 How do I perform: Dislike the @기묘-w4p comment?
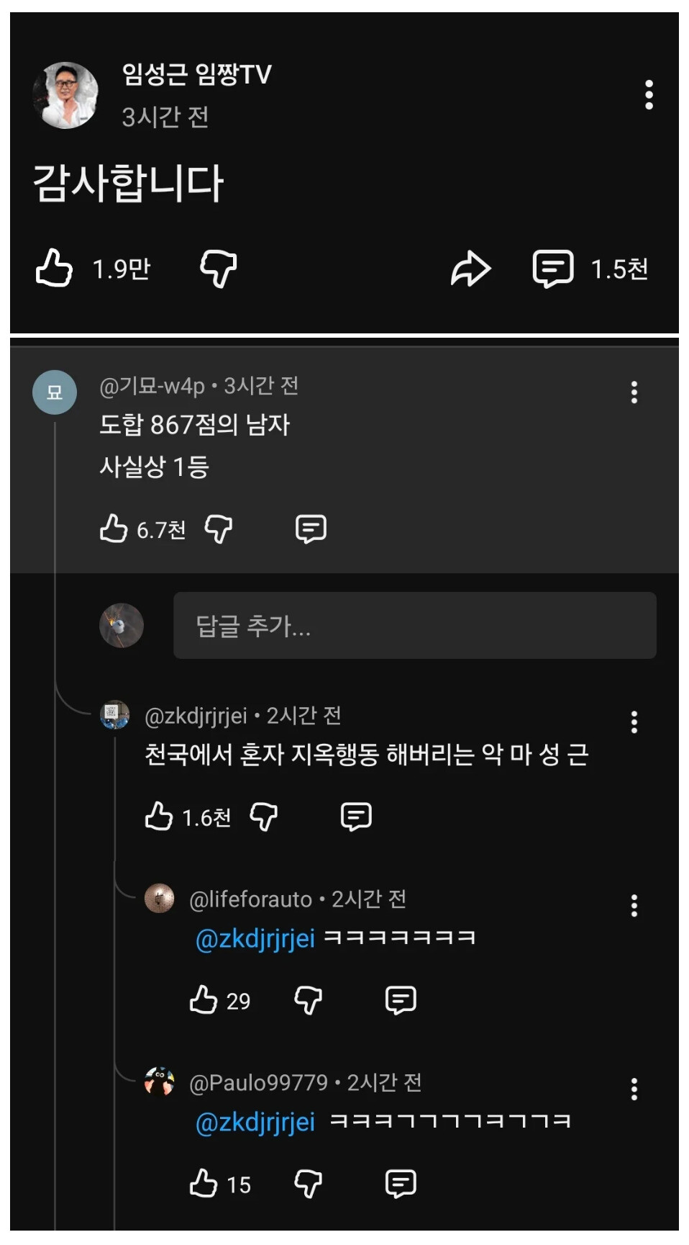click(219, 529)
